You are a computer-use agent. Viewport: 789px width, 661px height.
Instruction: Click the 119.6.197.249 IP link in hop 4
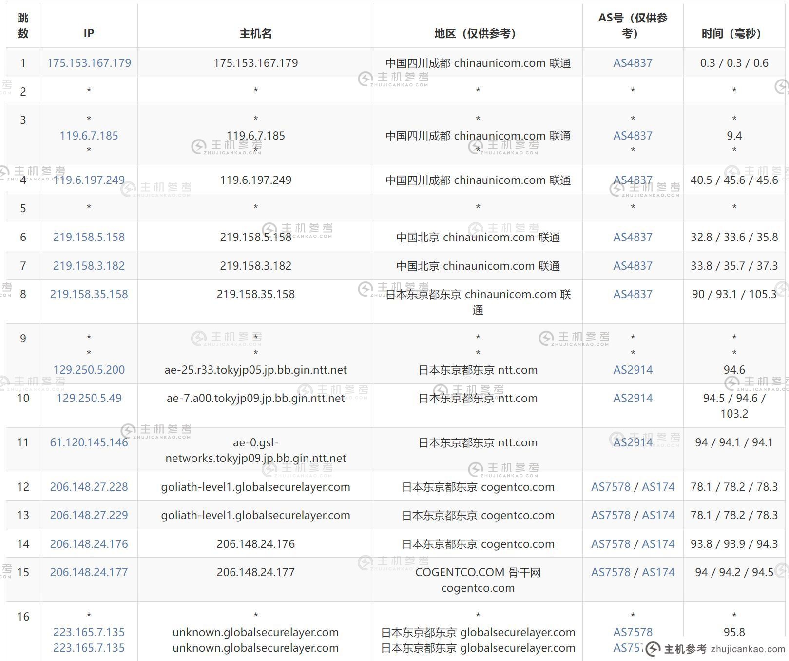pyautogui.click(x=89, y=180)
